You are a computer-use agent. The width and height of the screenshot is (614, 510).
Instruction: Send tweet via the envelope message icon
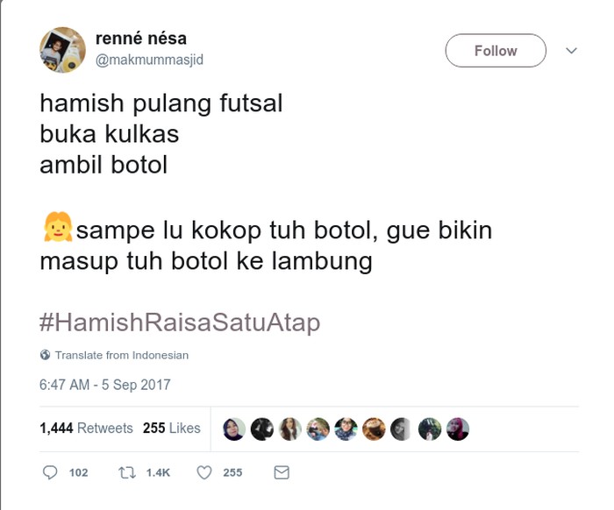(x=282, y=472)
